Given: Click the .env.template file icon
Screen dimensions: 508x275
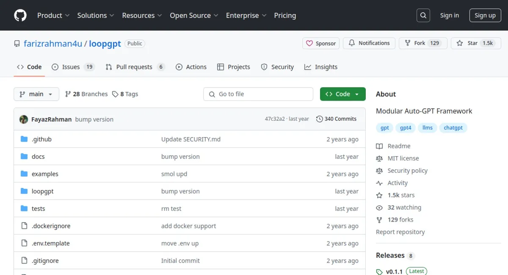Looking at the screenshot, I should (x=24, y=243).
